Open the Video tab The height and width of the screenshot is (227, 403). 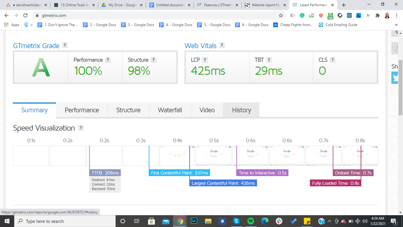207,110
